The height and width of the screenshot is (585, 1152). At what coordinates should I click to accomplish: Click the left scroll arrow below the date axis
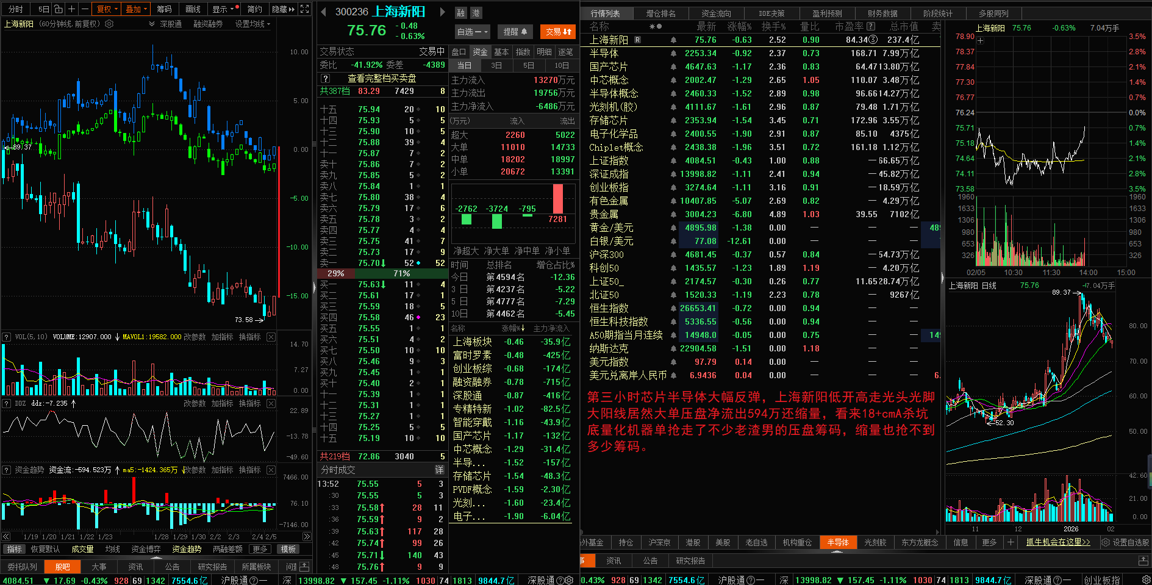[x=6, y=537]
